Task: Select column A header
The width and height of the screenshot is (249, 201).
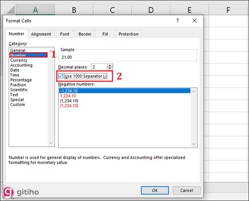Action: [35, 10]
